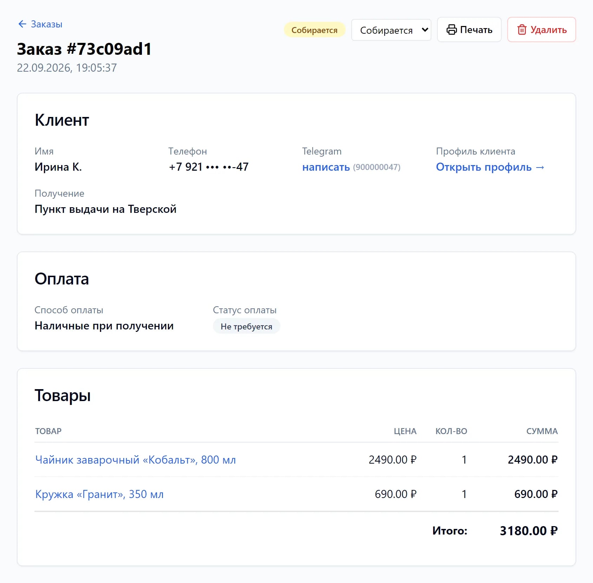
Task: Click the Клиент section heading
Action: (62, 120)
